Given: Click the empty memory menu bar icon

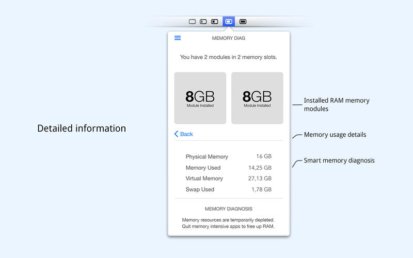Looking at the screenshot, I should coord(192,22).
